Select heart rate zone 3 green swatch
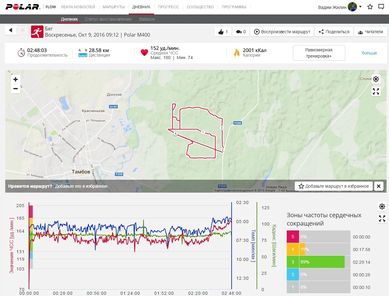 [x=293, y=262]
